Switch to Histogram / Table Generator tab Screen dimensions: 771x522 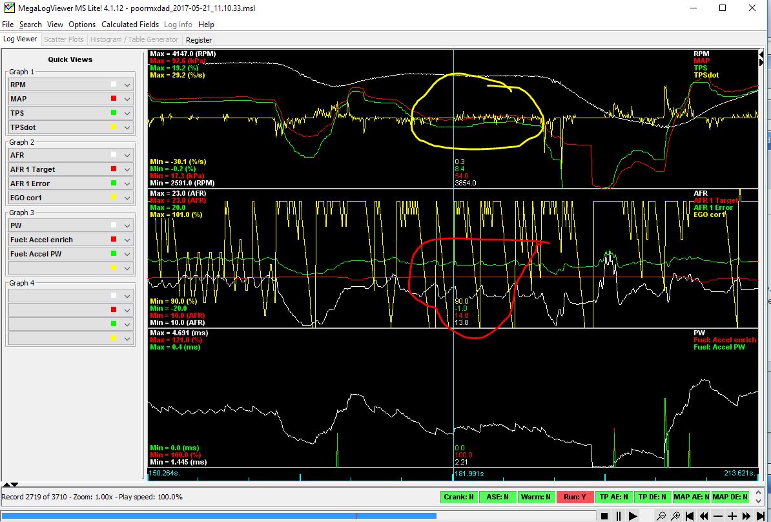pyautogui.click(x=134, y=39)
